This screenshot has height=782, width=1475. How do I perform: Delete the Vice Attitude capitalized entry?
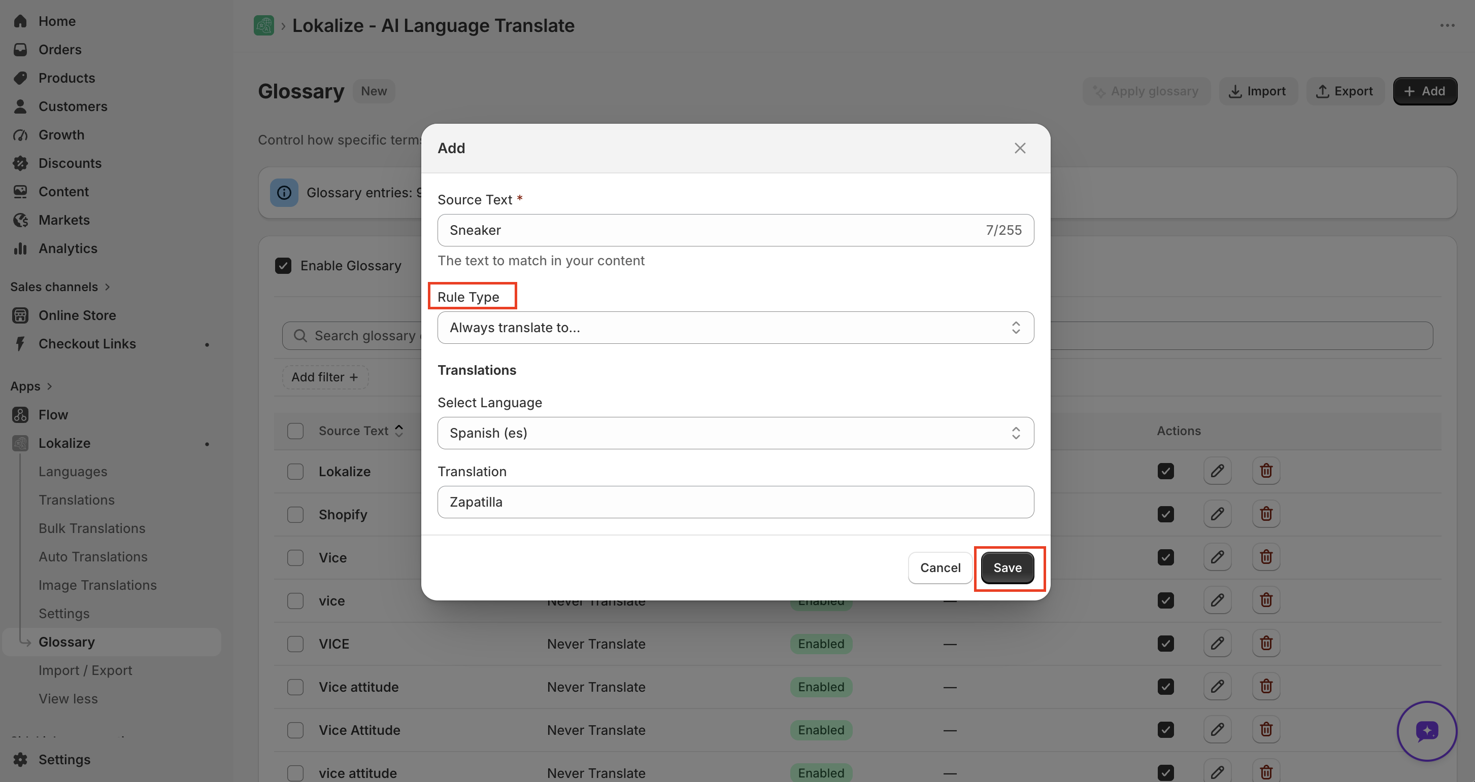pos(1266,729)
